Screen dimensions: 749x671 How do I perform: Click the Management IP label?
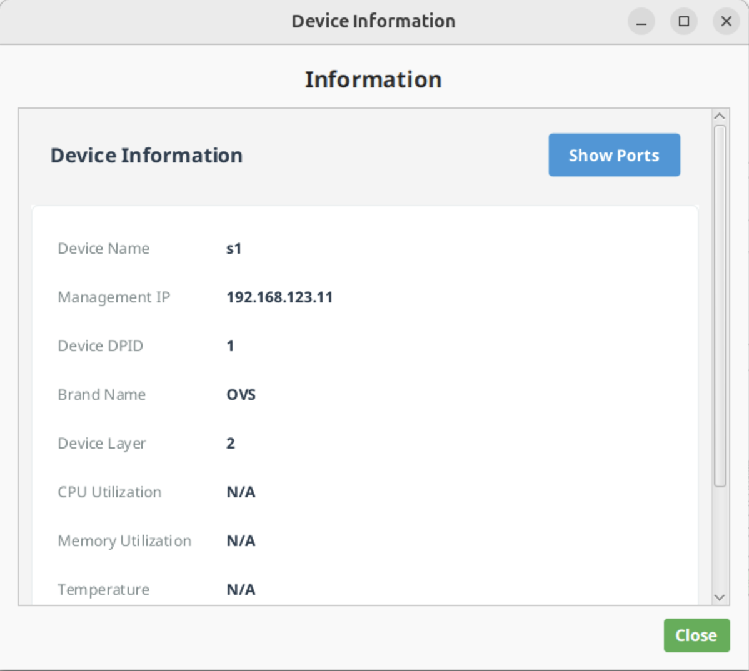[114, 297]
